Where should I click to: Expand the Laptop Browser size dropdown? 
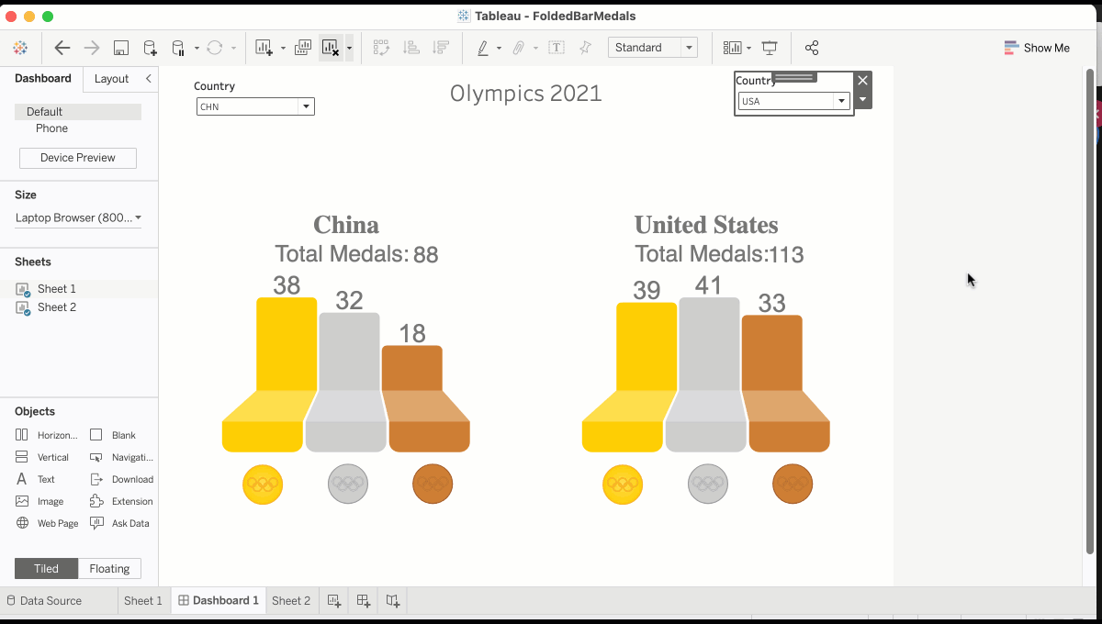coord(138,217)
